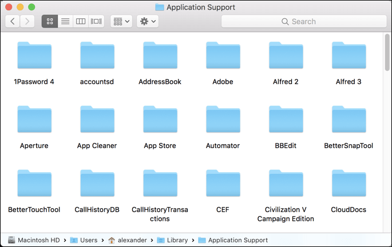The width and height of the screenshot is (392, 247).
Task: Switch to Cover Flow view
Action: point(96,21)
